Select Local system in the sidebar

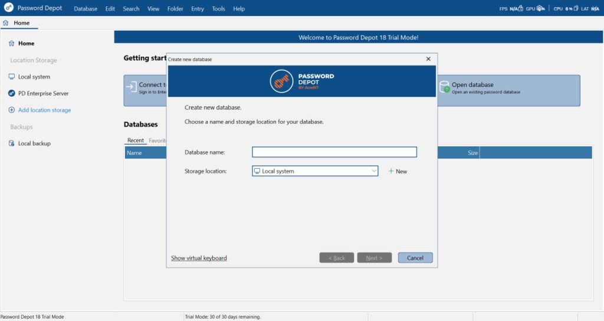coord(34,77)
